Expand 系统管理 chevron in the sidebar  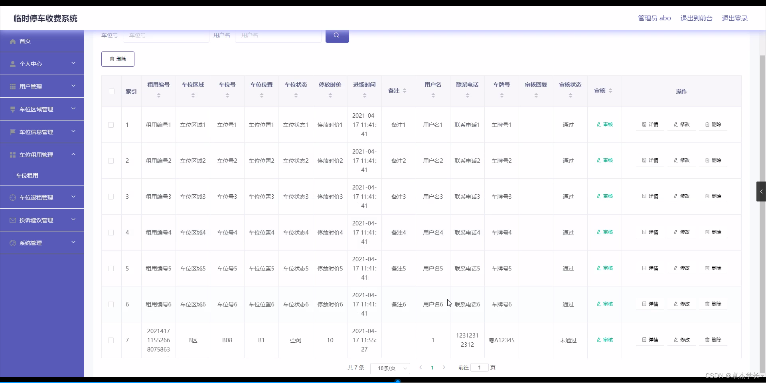73,242
